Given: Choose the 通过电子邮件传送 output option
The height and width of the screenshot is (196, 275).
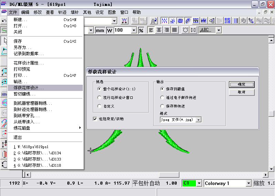Looking at the screenshot, I should point(163,97).
